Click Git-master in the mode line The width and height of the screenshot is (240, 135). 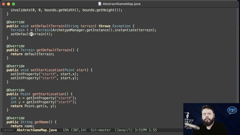click(100, 130)
